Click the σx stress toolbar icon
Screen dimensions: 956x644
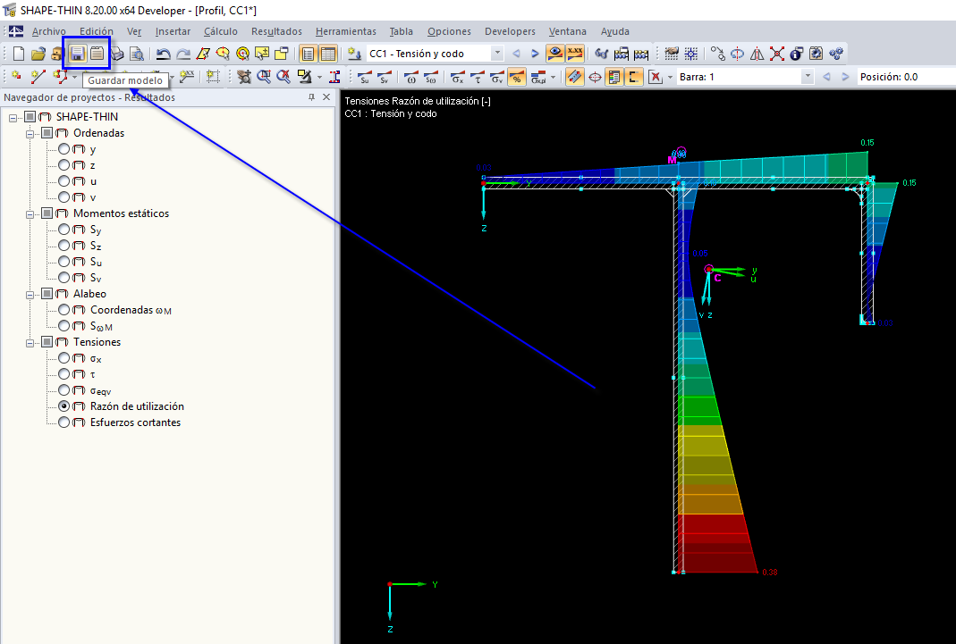tap(457, 77)
